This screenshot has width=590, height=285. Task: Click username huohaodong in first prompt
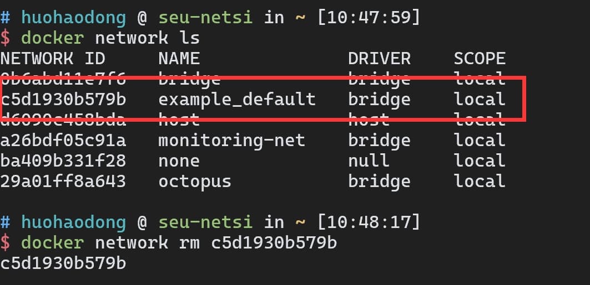[74, 18]
